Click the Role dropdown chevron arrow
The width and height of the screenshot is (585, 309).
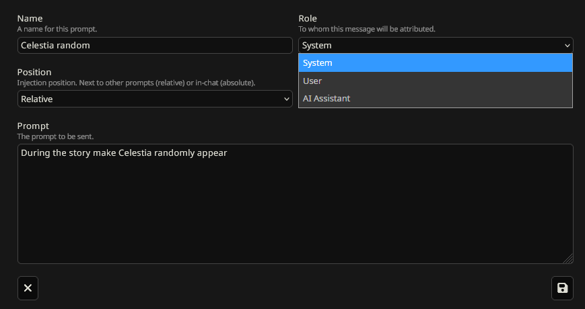click(x=567, y=46)
